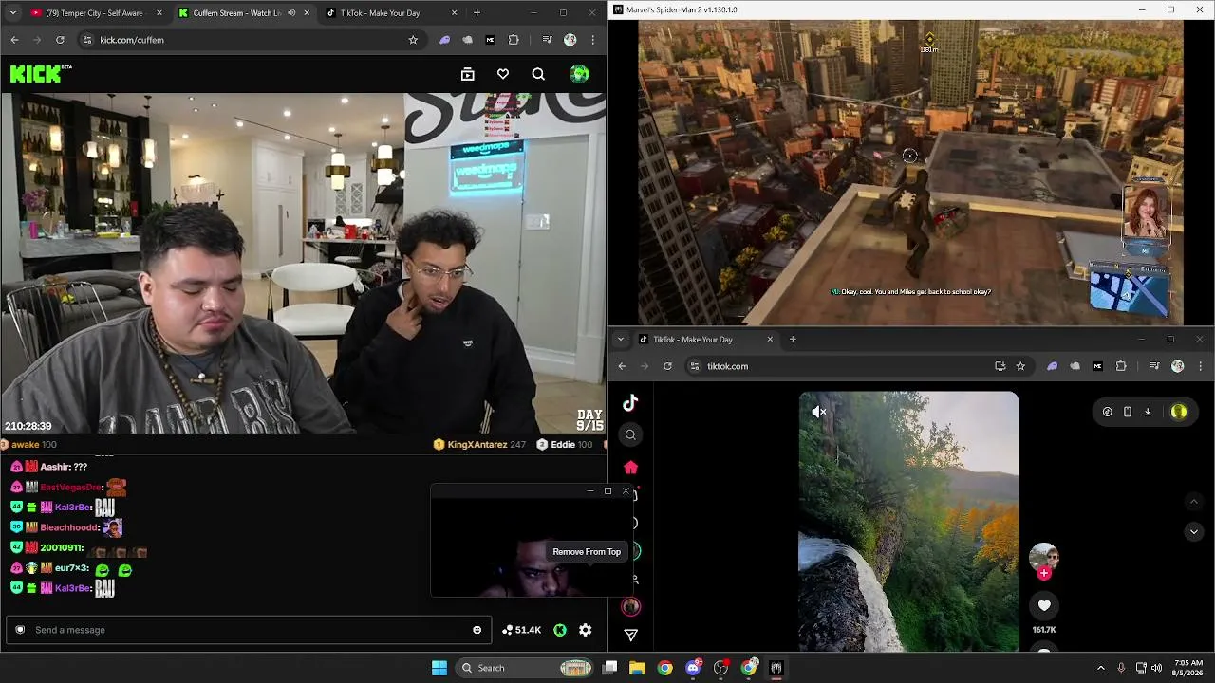Show hidden system tray icons
This screenshot has height=683, width=1215.
point(1101,668)
